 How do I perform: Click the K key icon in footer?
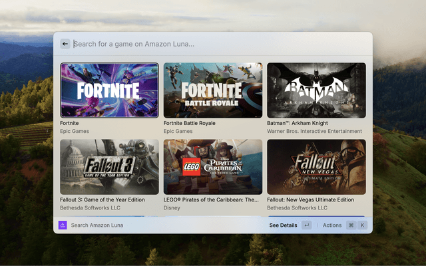click(x=363, y=225)
